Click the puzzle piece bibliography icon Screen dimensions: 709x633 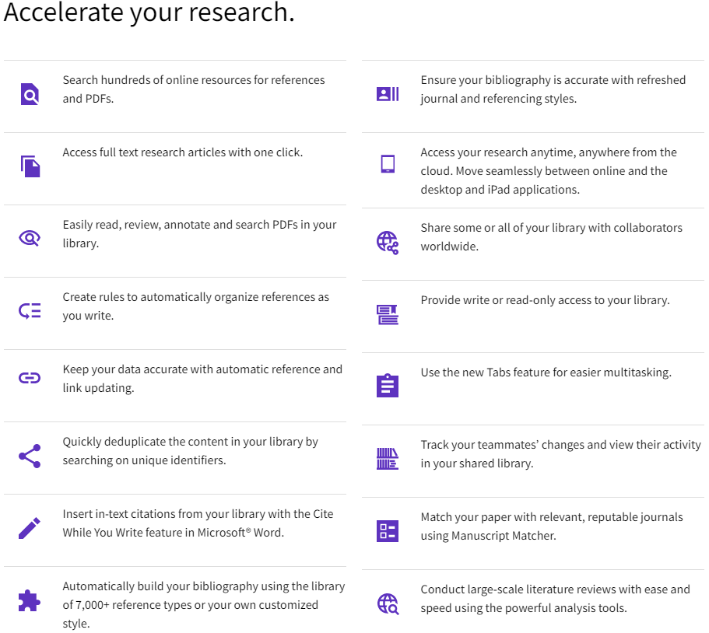pyautogui.click(x=30, y=600)
